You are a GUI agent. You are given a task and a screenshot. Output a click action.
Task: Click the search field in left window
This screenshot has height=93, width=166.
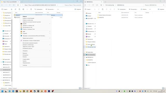coord(73,5)
